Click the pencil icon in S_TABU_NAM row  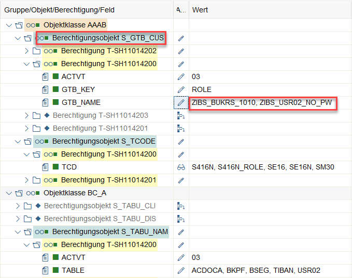pyautogui.click(x=181, y=232)
